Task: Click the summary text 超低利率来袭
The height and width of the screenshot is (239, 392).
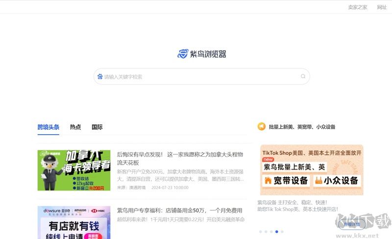Action: pyautogui.click(x=181, y=219)
